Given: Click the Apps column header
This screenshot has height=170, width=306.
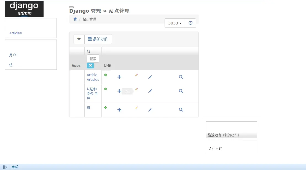Looking at the screenshot, I should (76, 66).
